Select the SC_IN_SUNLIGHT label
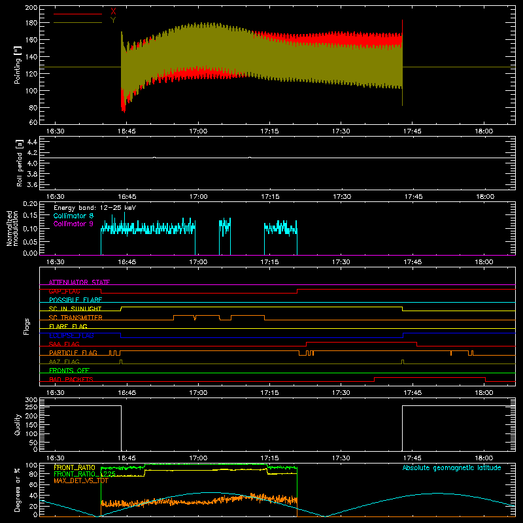Viewport: 523px width, 523px height. (x=75, y=309)
